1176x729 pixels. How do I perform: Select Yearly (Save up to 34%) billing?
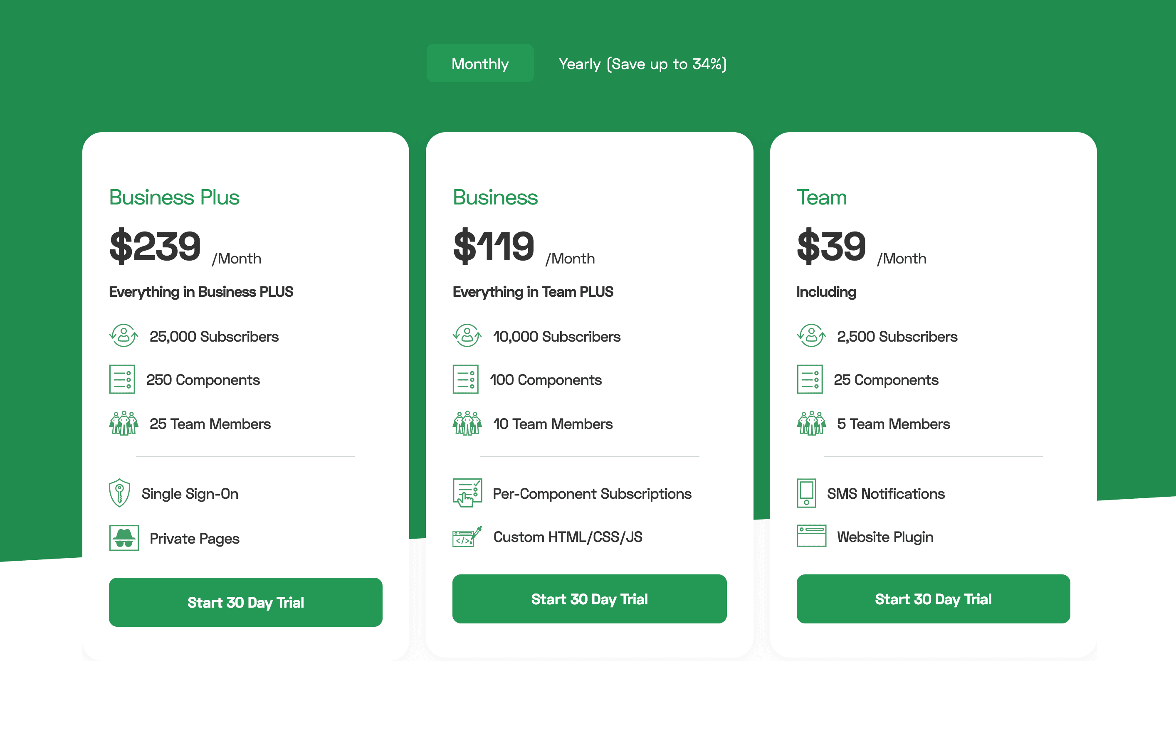(x=642, y=64)
